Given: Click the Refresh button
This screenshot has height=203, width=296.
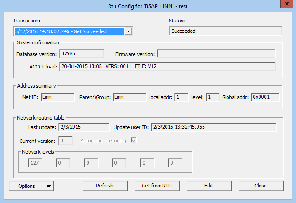Looking at the screenshot, I should click(x=105, y=186).
